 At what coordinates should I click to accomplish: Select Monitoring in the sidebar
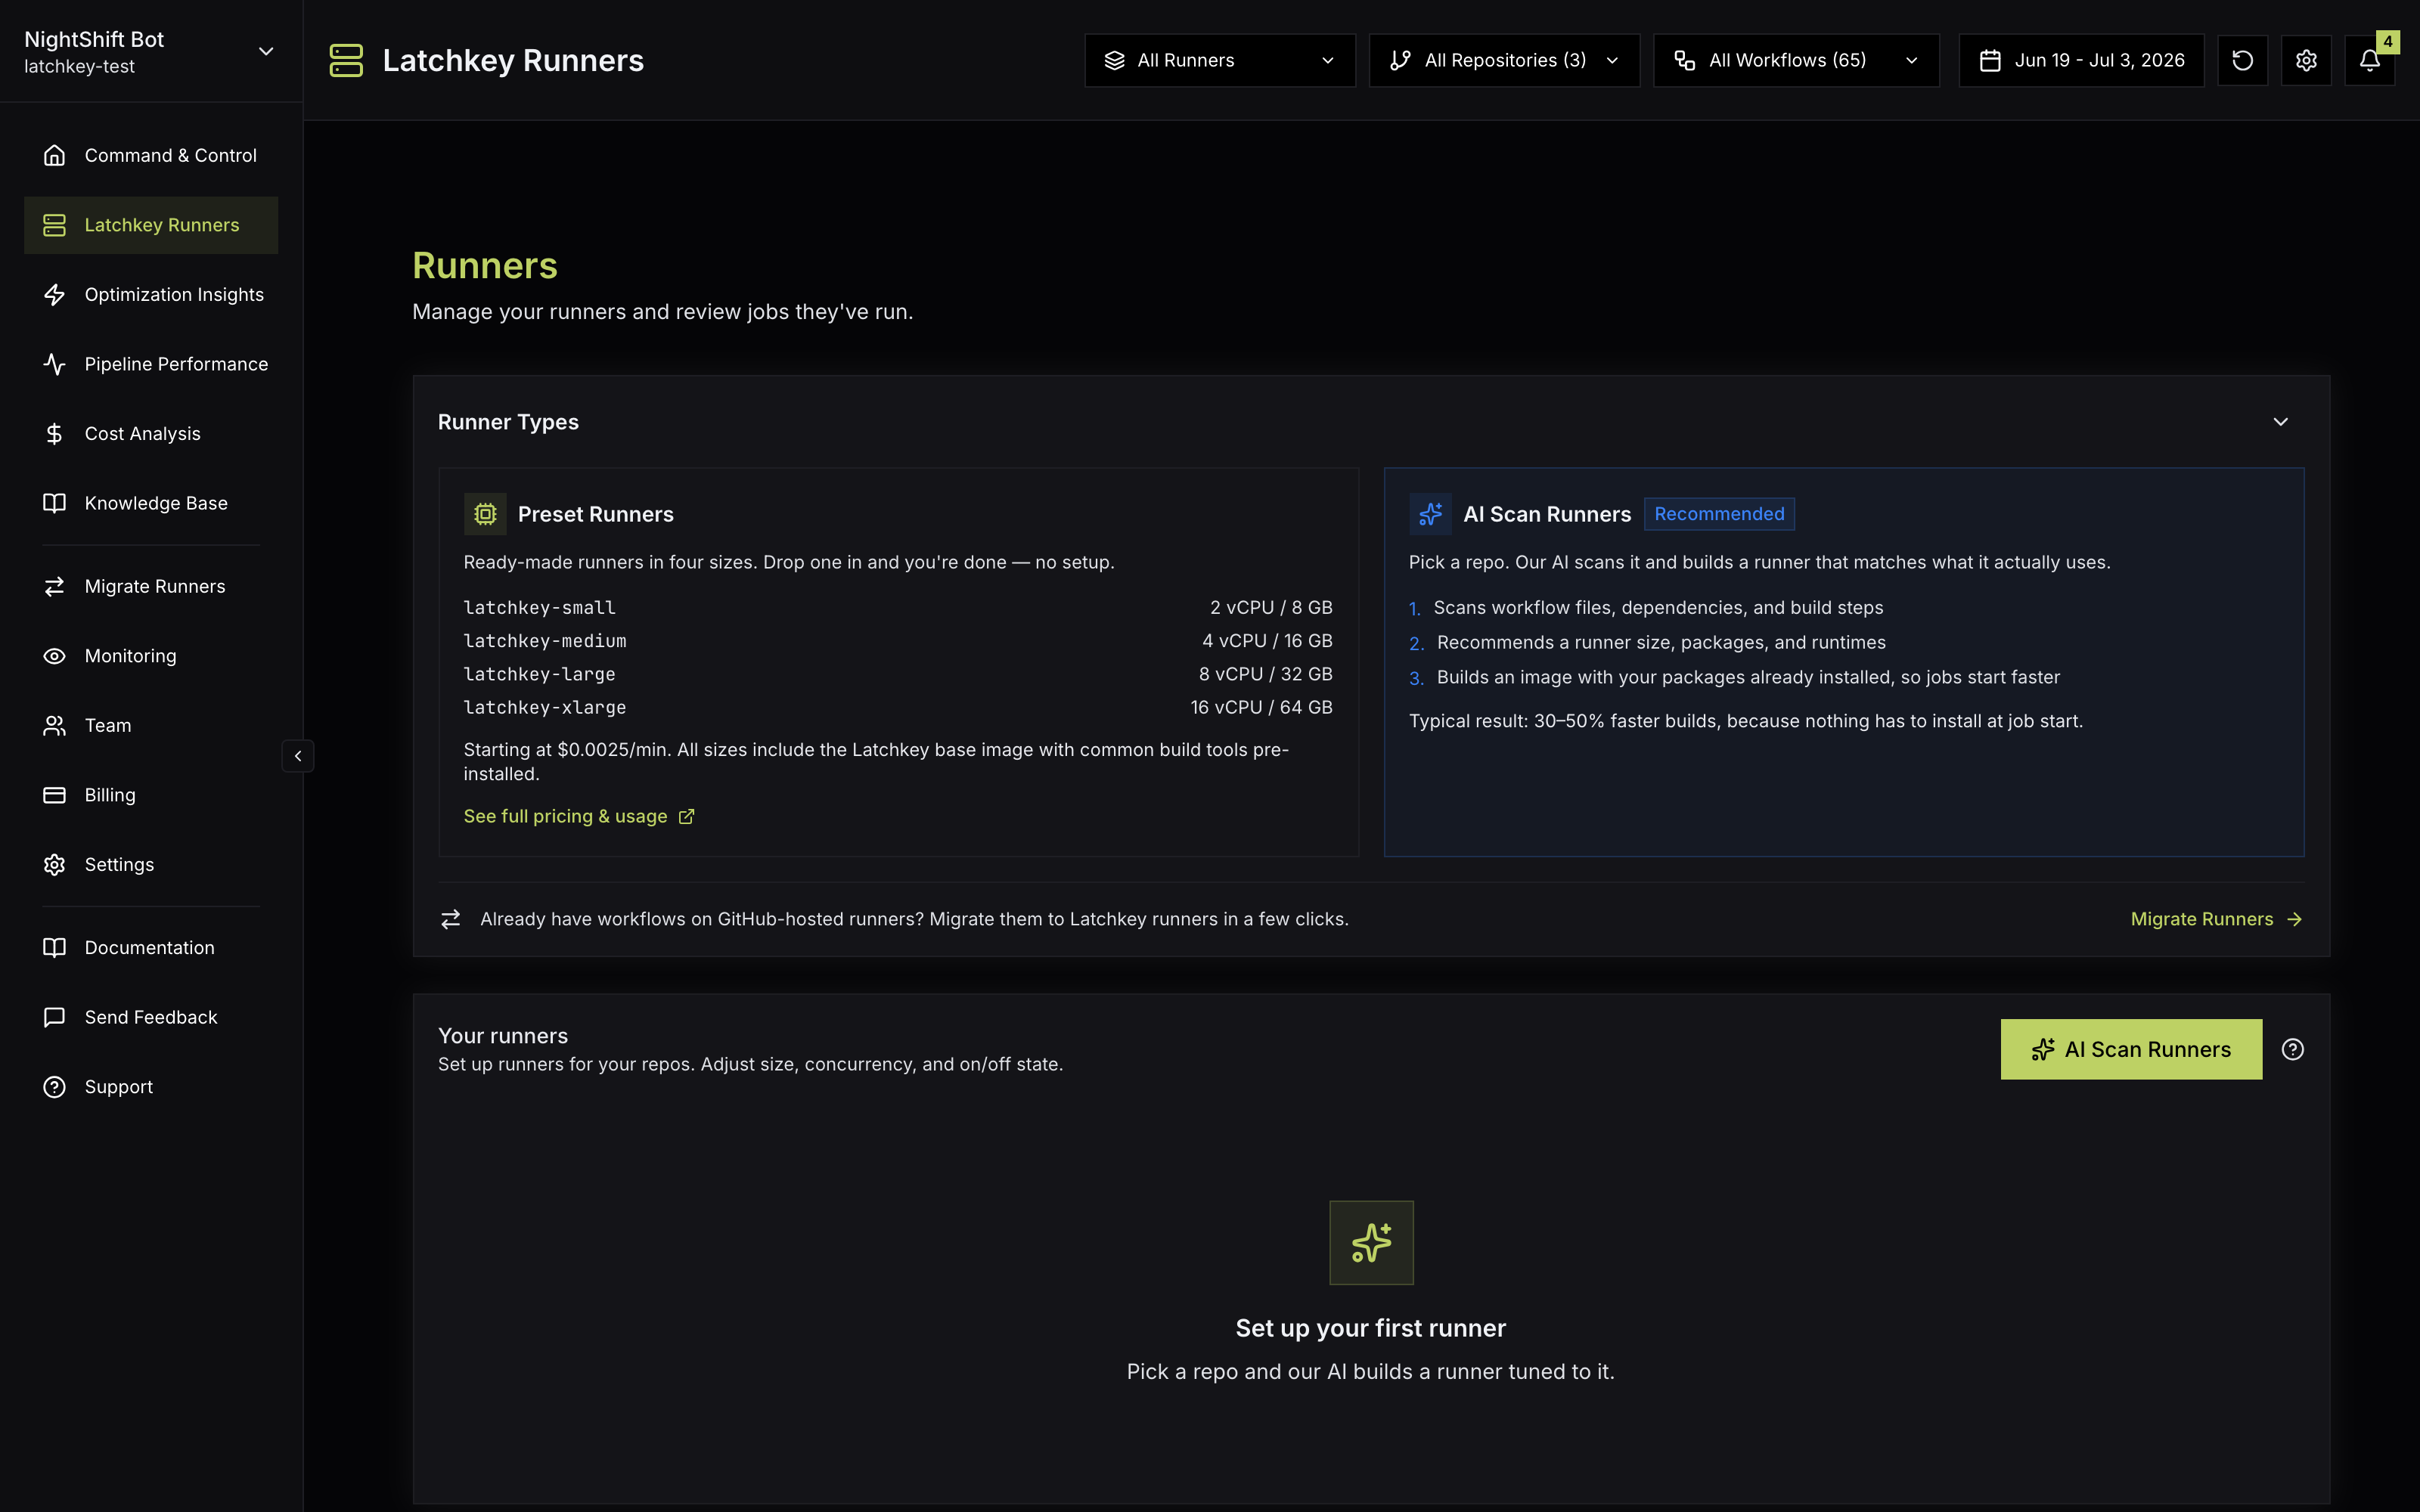151,656
